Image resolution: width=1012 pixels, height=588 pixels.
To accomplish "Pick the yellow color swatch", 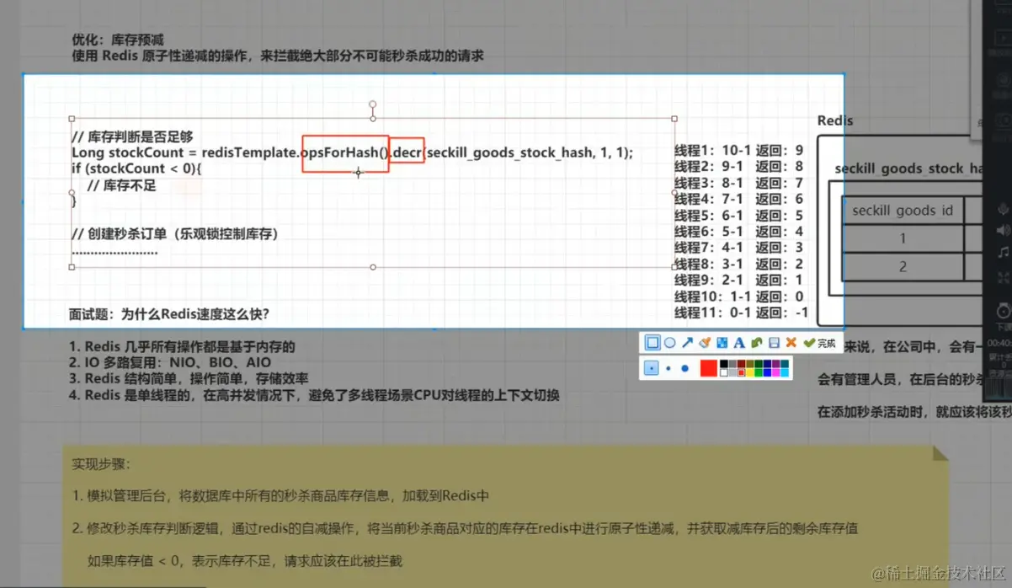I will (750, 372).
